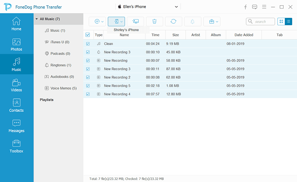Screen dimensions: 297x182
Task: Click the export to PC icon
Action: pyautogui.click(x=136, y=22)
